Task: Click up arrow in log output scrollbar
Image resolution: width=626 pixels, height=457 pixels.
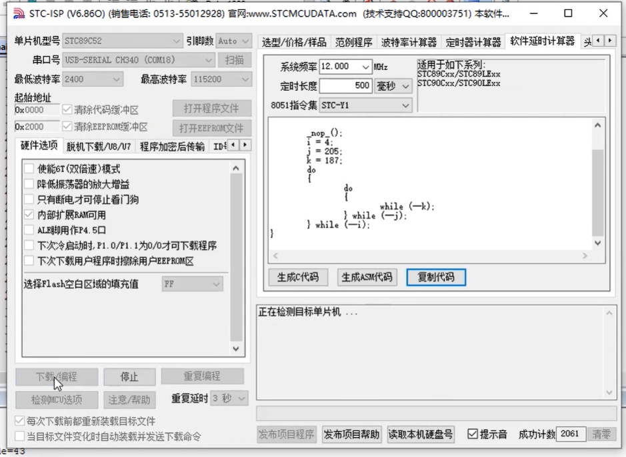Action: tap(609, 313)
